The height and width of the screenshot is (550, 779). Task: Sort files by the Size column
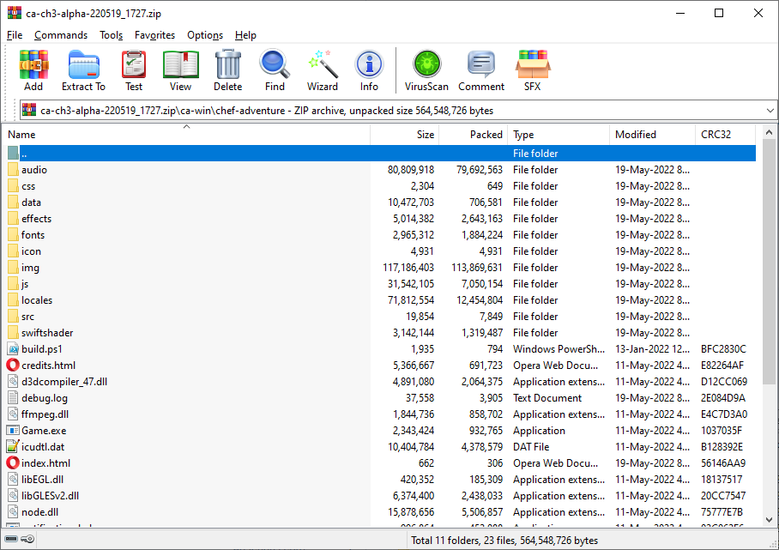pos(404,134)
